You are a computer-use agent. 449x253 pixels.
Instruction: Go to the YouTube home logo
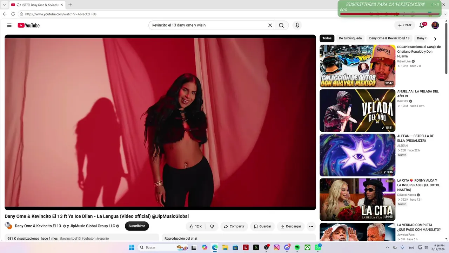click(29, 25)
